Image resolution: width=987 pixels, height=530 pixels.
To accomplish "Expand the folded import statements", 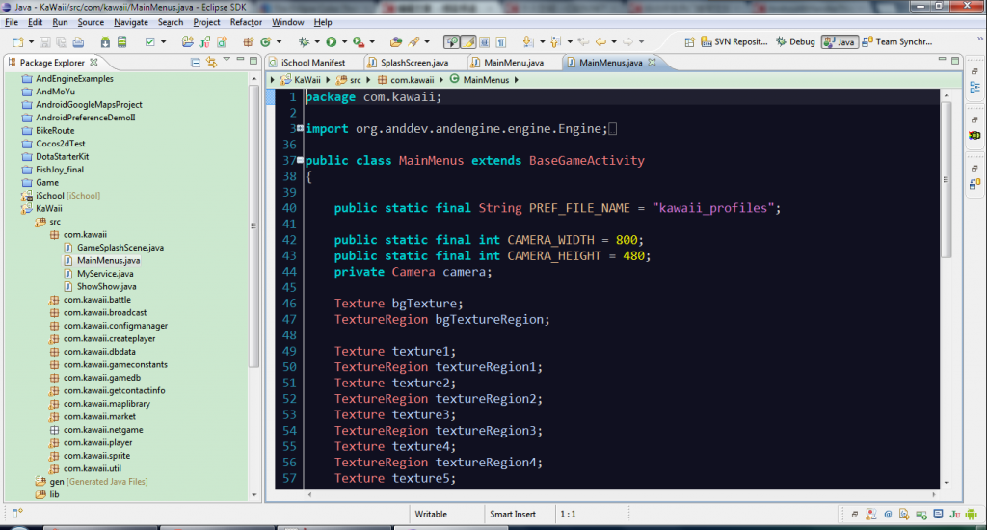I will tap(301, 128).
